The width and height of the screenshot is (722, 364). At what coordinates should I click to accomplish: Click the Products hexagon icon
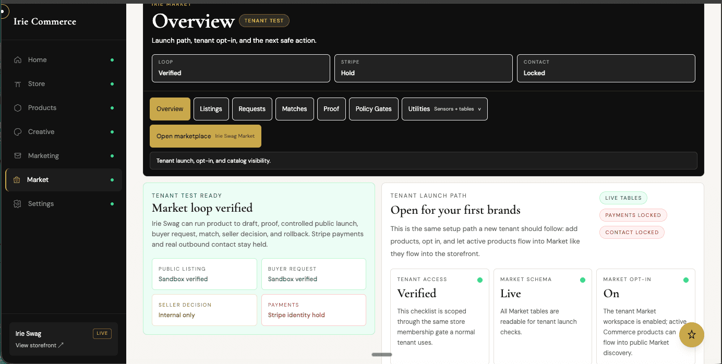(18, 108)
